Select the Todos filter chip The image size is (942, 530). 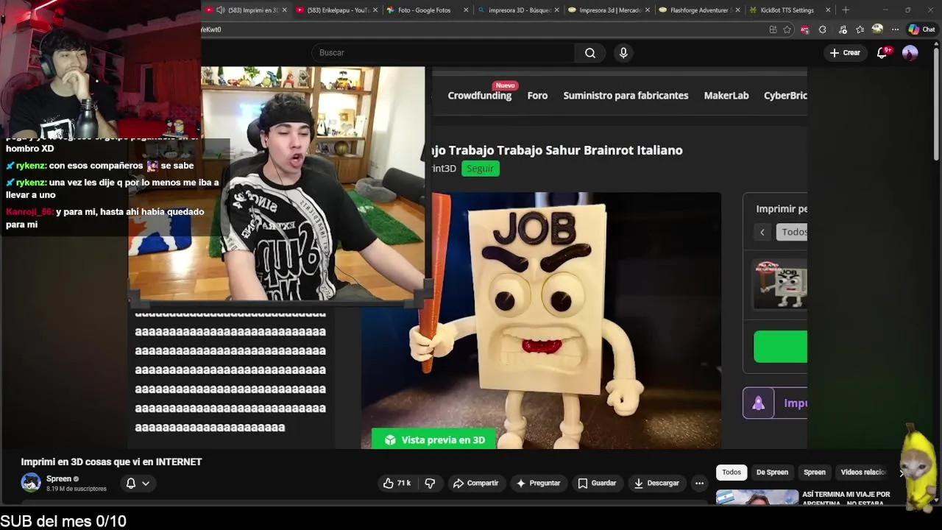point(732,472)
